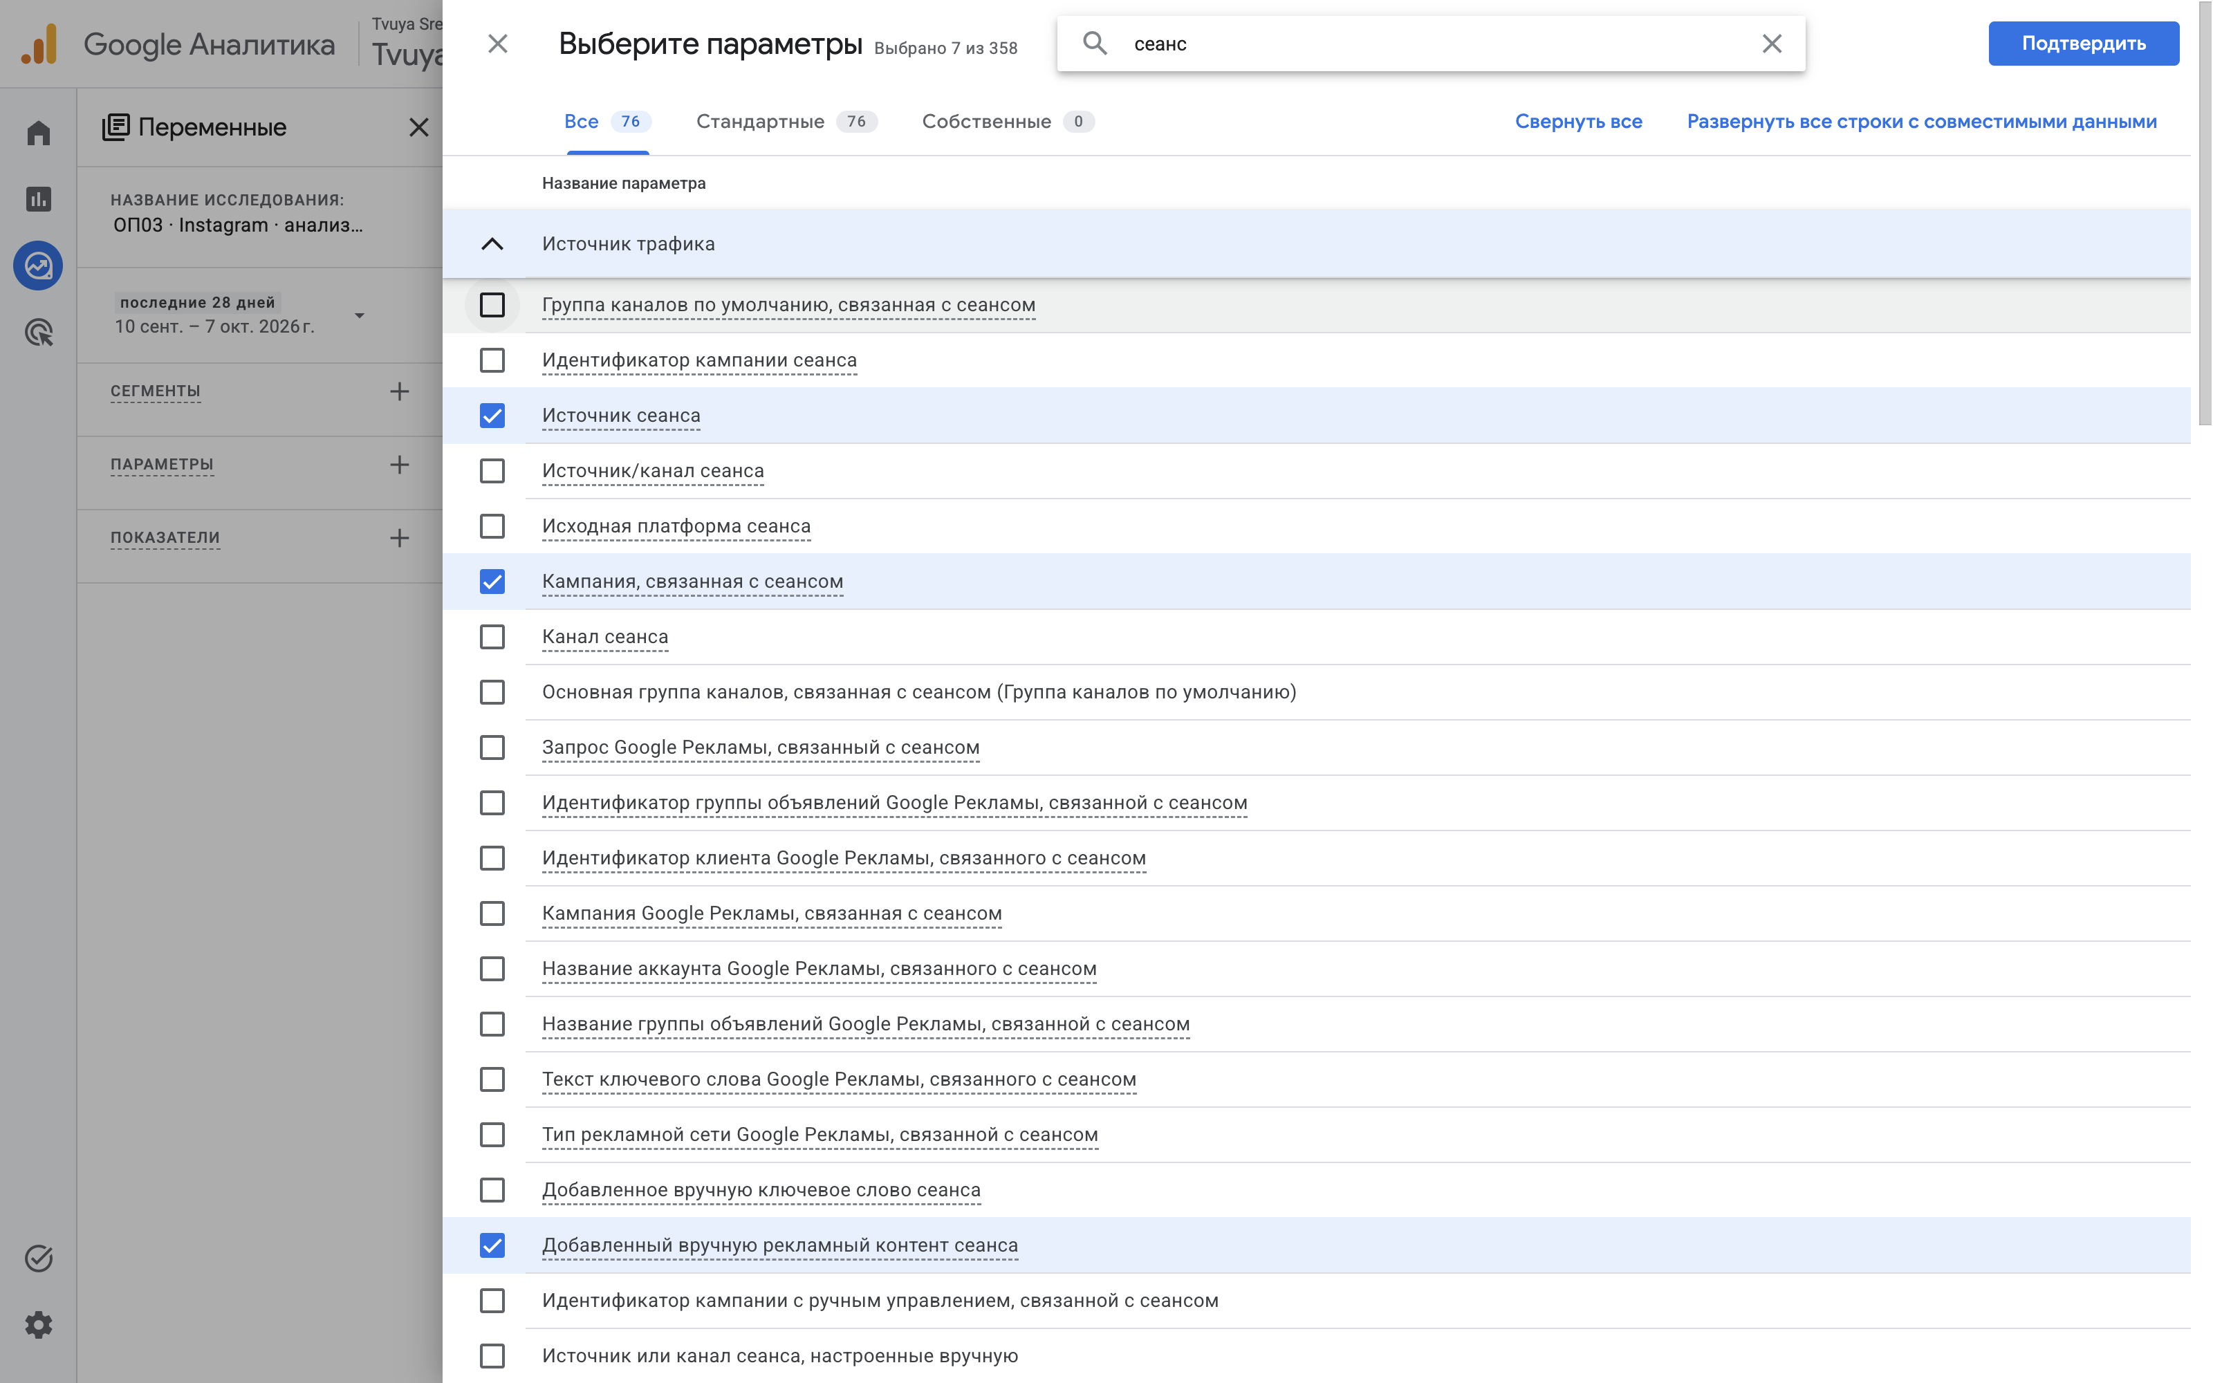Click the checkmark circle icon above settings
2213x1383 pixels.
39,1259
